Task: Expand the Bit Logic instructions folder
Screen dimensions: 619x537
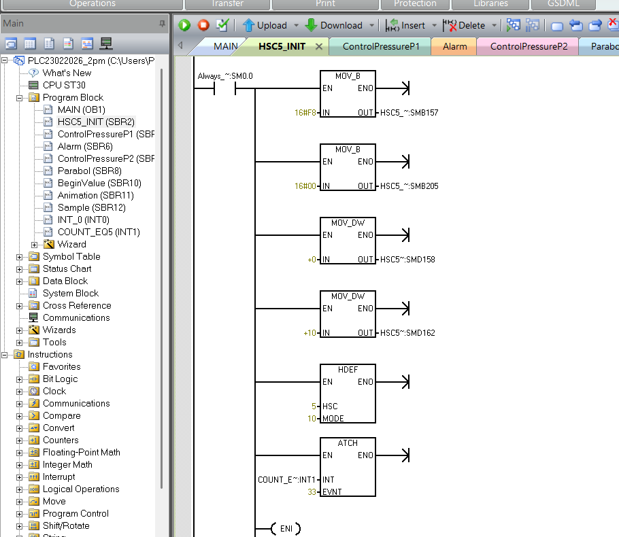Action: (x=20, y=379)
